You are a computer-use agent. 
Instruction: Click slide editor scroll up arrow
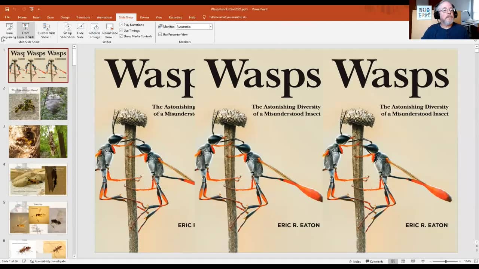[477, 47]
